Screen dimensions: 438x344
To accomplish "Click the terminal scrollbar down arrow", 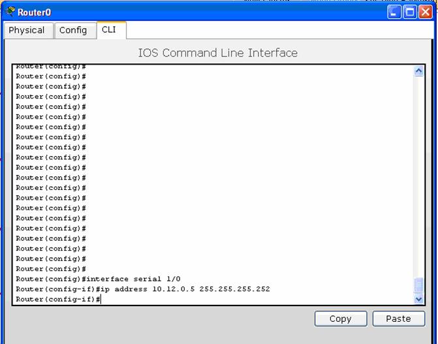I will (x=419, y=299).
